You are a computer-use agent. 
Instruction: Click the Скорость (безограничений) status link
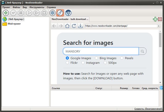click(x=148, y=109)
